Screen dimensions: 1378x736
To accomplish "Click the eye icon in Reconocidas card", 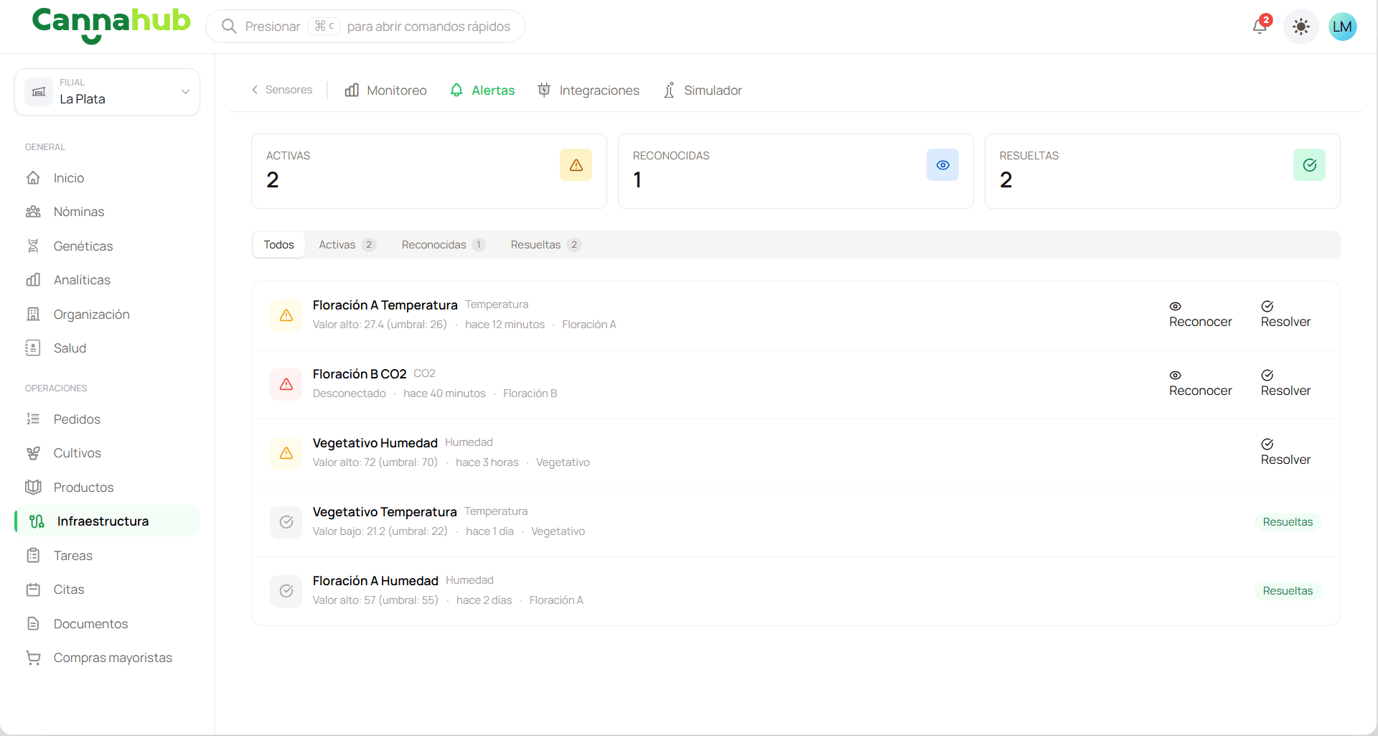I will [942, 165].
